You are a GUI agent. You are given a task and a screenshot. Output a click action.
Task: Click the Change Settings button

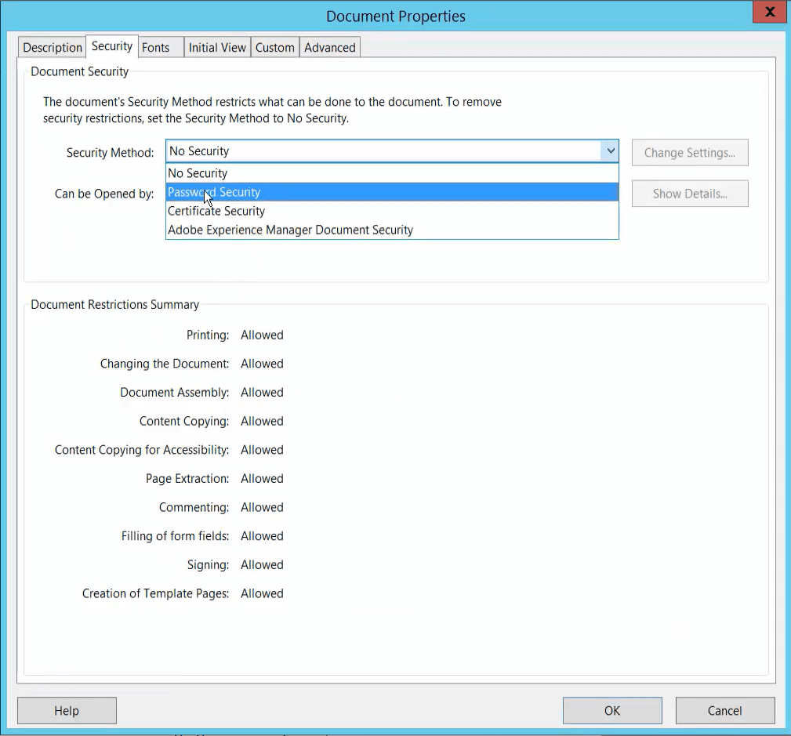(689, 152)
